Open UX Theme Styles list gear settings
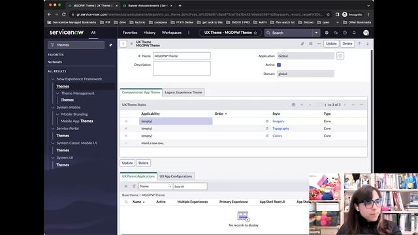Viewport: 418px width, 235px height. tap(293, 104)
